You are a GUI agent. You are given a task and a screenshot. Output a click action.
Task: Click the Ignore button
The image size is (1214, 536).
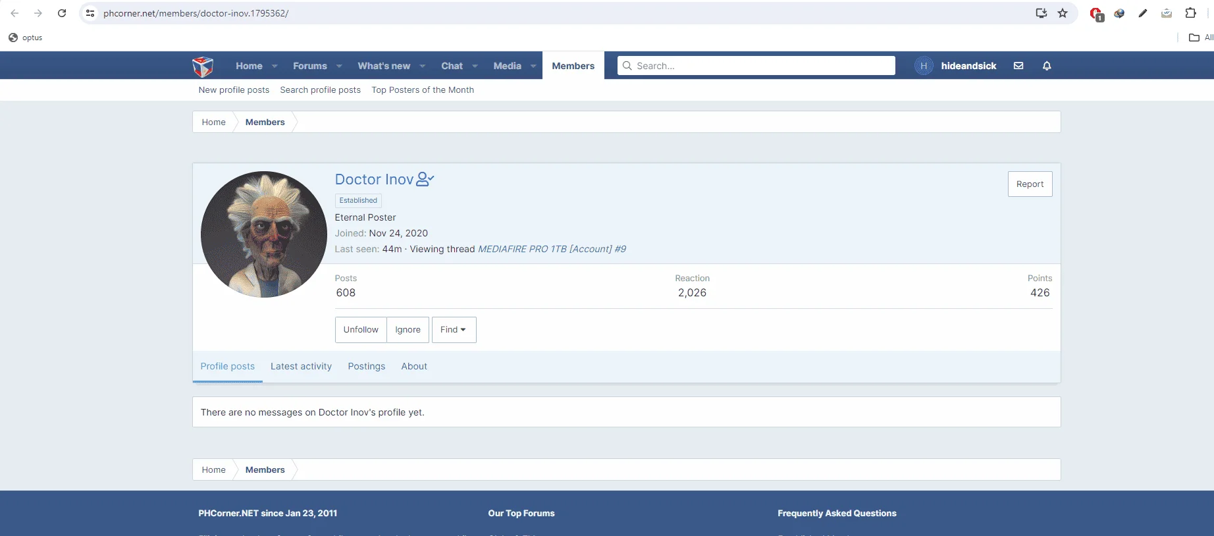[x=408, y=330]
